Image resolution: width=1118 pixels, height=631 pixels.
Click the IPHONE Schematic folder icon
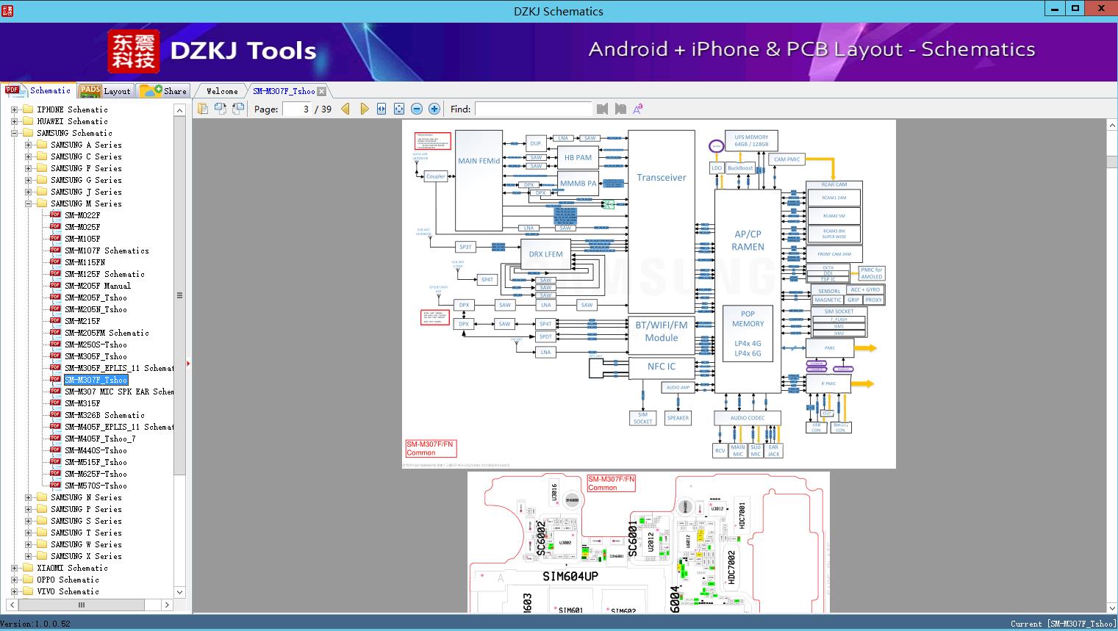pos(28,109)
